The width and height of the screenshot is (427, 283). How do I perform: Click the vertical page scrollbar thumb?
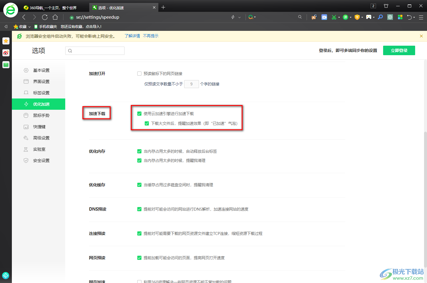click(425, 199)
